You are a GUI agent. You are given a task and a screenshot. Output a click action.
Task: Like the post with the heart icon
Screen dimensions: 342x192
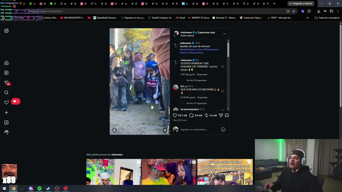pos(175,115)
